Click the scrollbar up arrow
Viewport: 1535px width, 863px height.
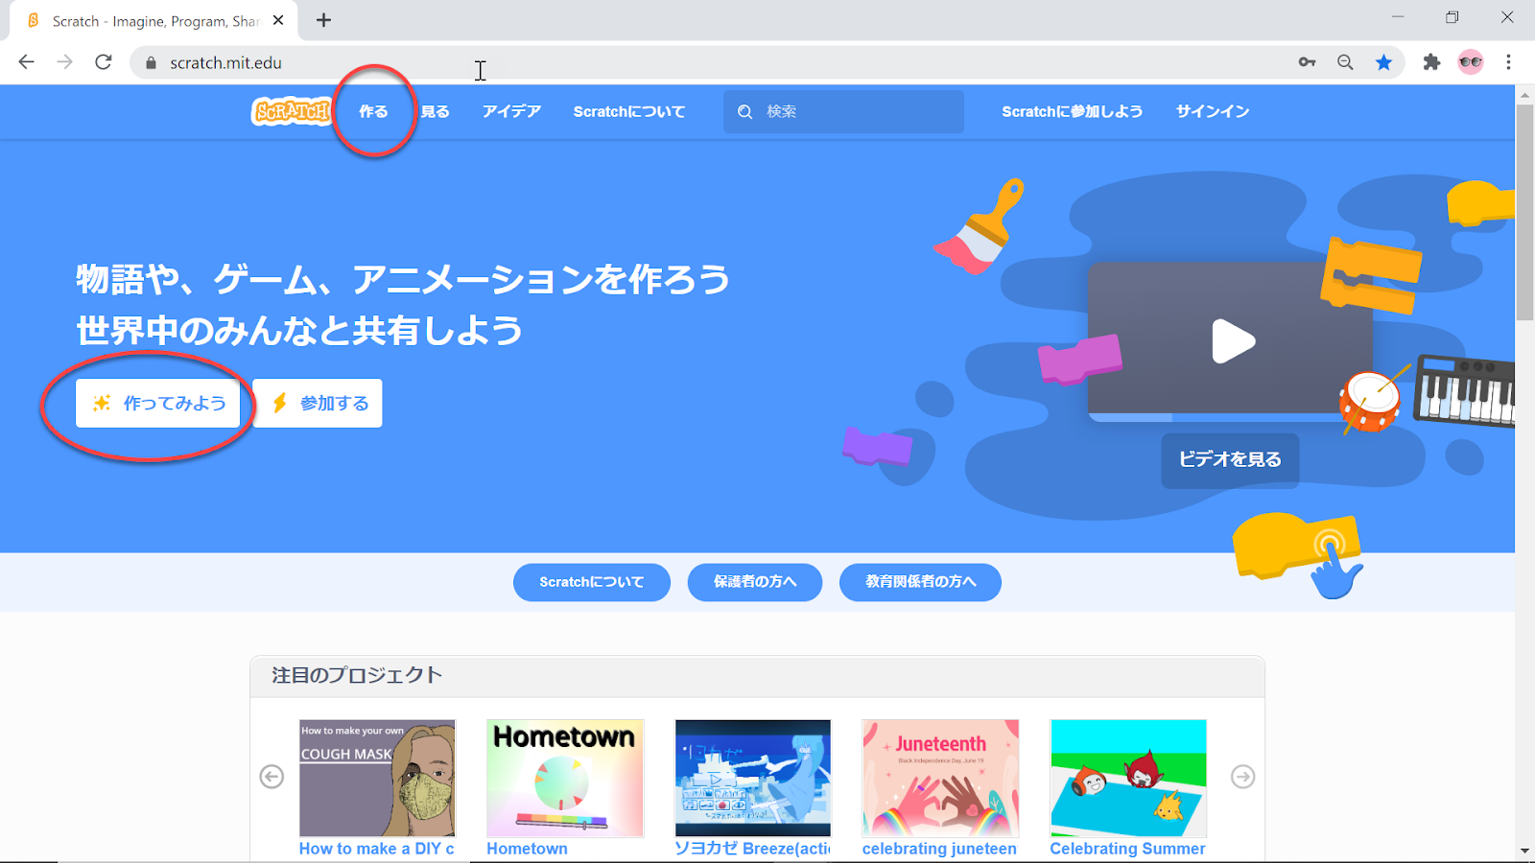(x=1524, y=94)
